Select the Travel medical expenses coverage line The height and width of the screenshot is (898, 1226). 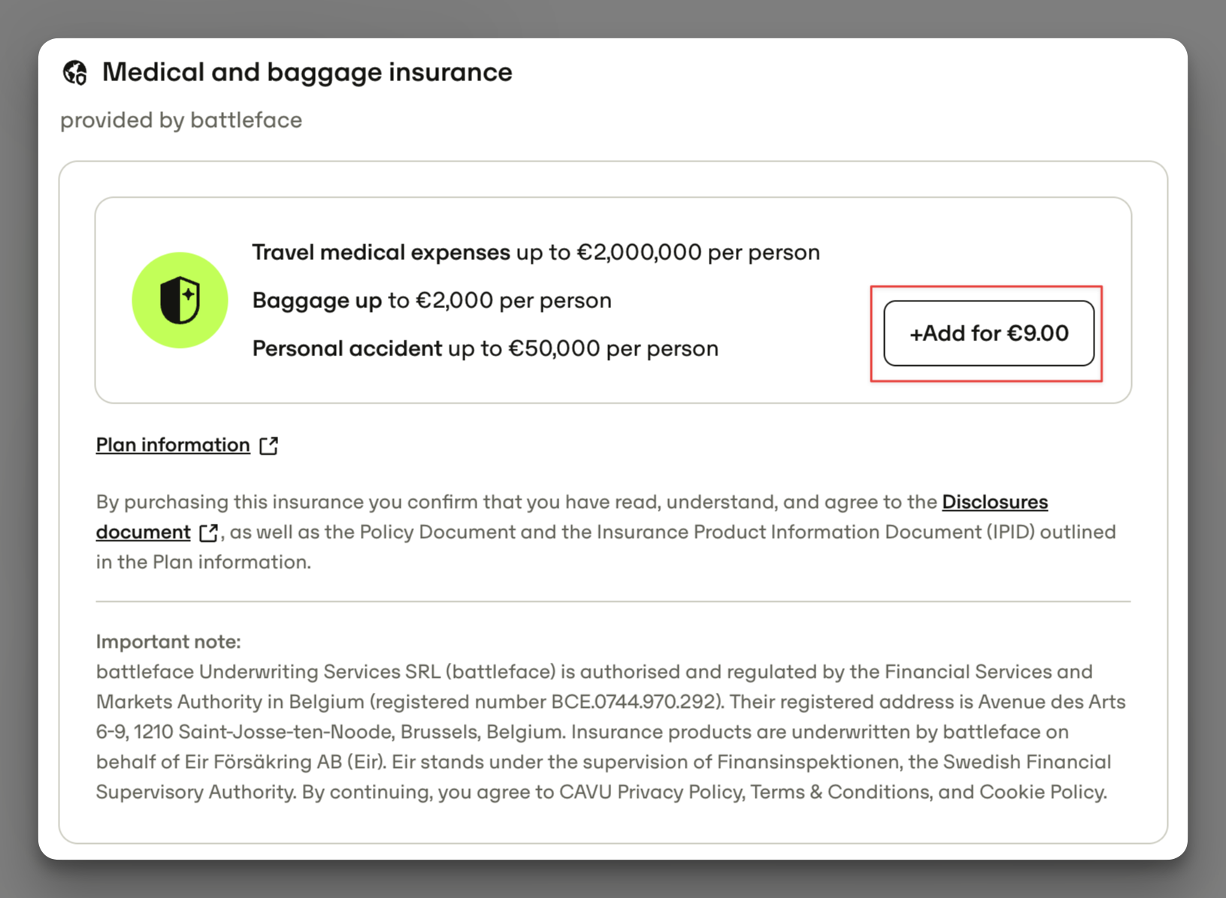pyautogui.click(x=536, y=252)
